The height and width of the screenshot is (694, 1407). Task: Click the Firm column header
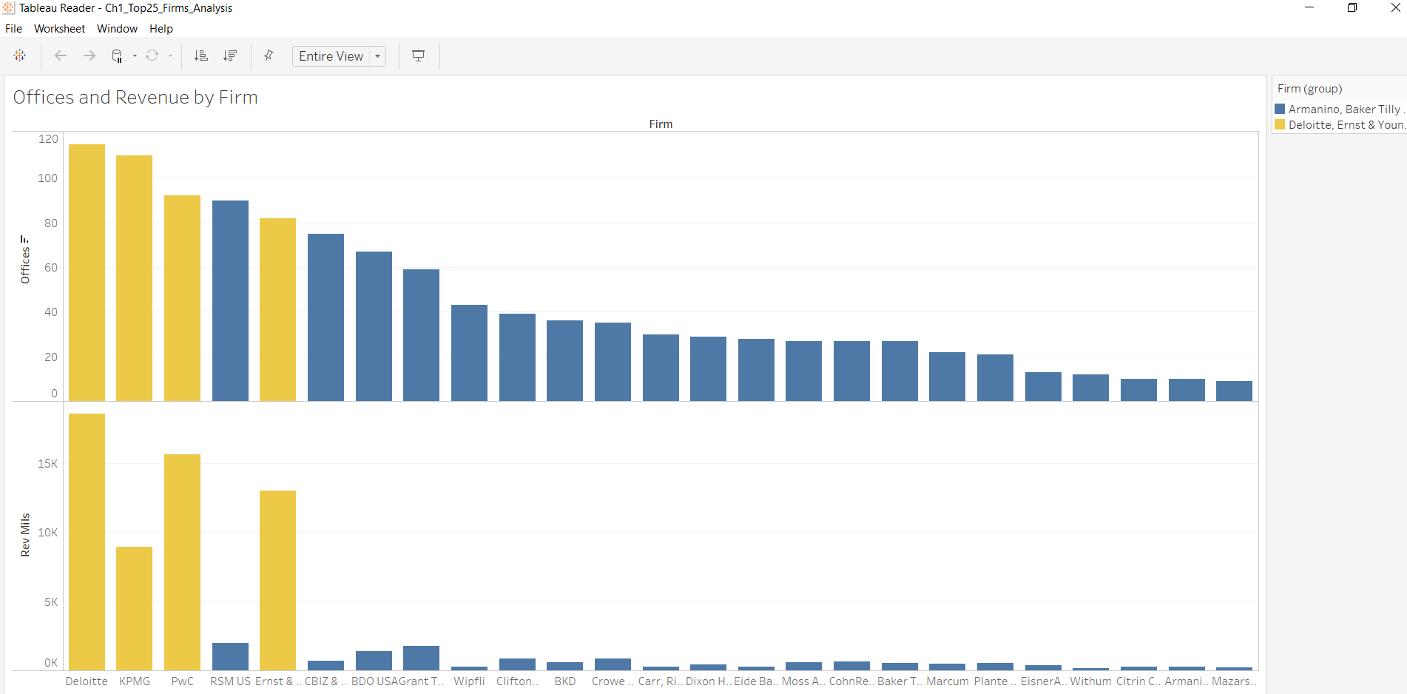(x=661, y=124)
